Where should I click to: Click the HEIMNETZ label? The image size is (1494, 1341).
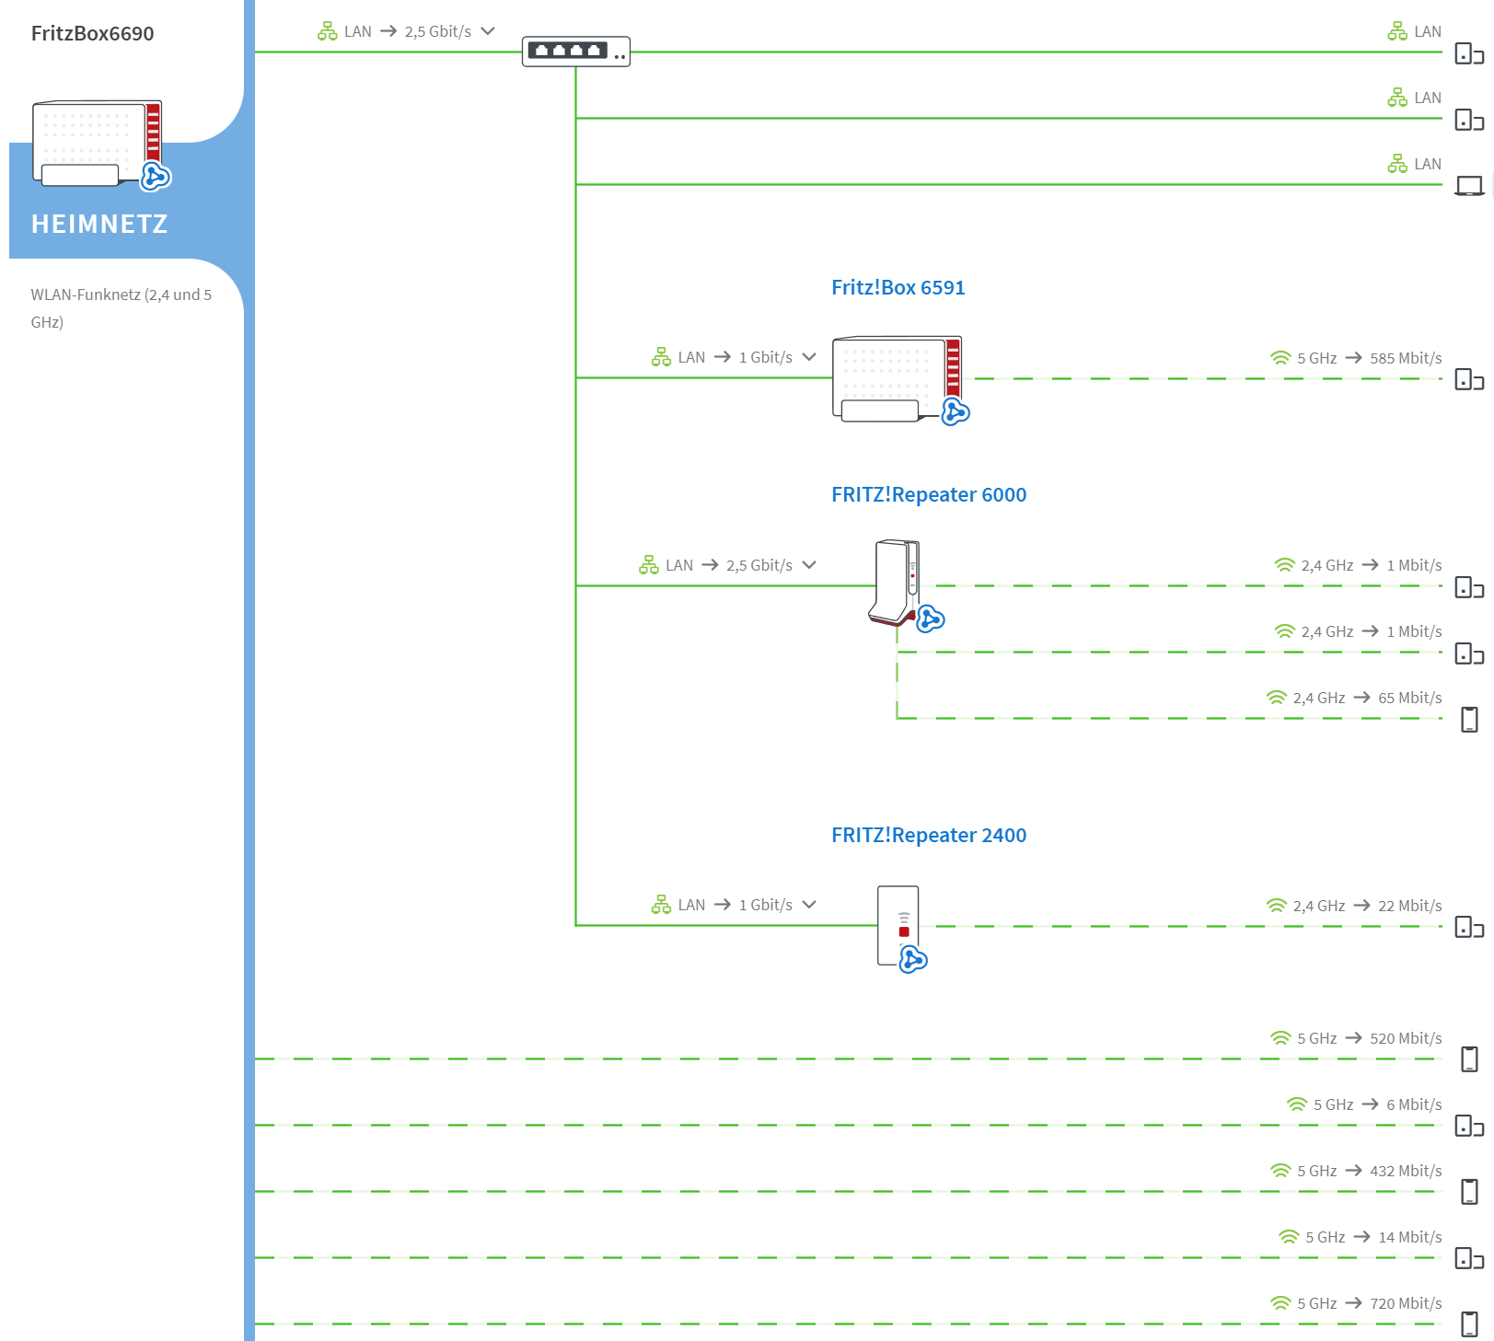tap(99, 224)
